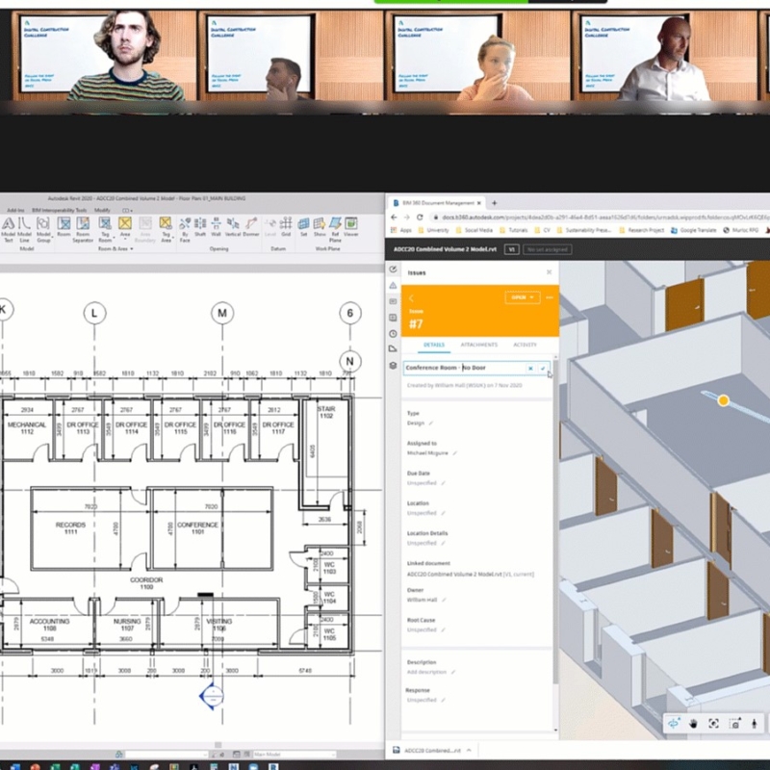Confirm the issue title with the checkmark
Image resolution: width=770 pixels, height=770 pixels.
click(x=543, y=368)
